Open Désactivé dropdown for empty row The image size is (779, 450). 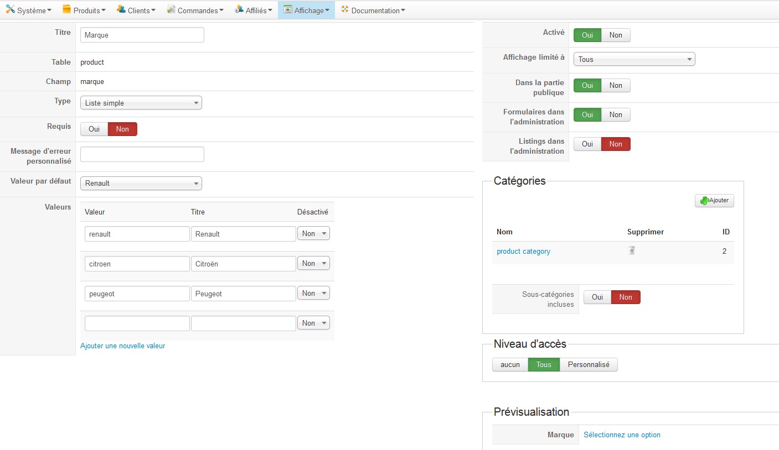(x=314, y=323)
